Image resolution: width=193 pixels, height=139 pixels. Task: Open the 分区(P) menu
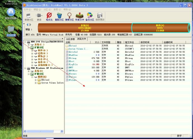[x=47, y=9]
